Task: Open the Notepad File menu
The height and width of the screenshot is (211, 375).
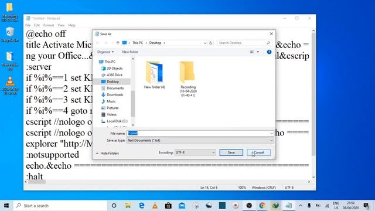Action: click(28, 25)
